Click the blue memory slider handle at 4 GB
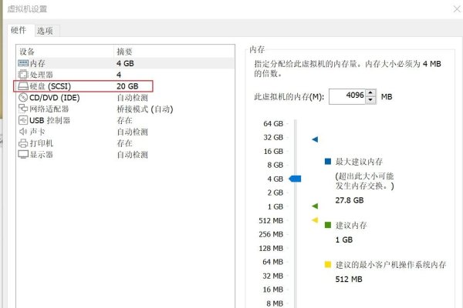 [295, 179]
